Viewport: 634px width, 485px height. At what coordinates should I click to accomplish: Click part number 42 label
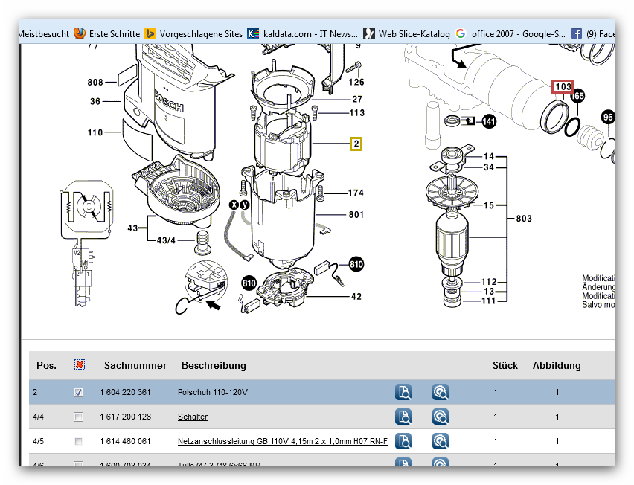click(x=356, y=296)
